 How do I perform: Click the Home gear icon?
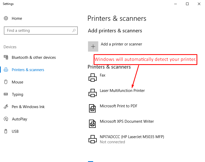(x=6, y=18)
